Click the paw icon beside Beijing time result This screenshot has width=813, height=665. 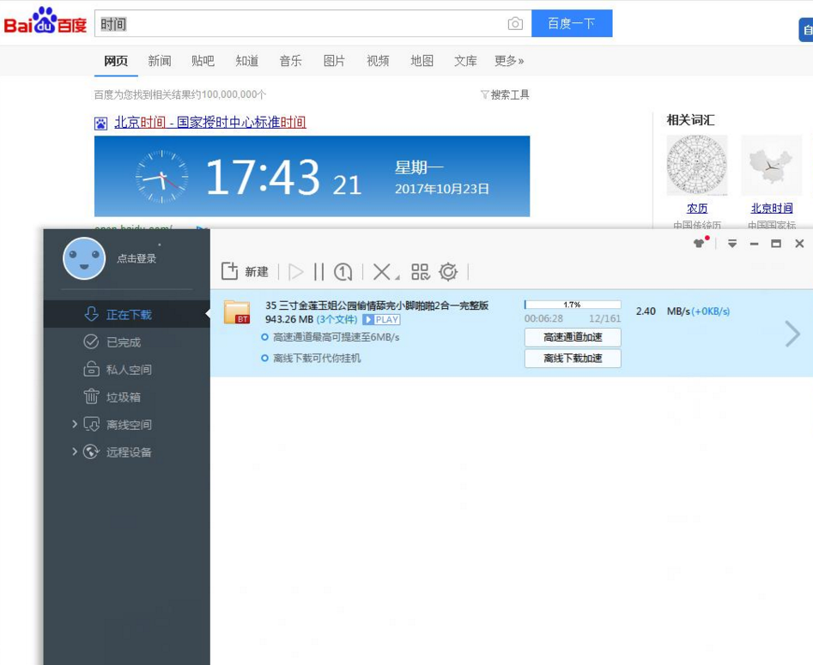pos(101,124)
